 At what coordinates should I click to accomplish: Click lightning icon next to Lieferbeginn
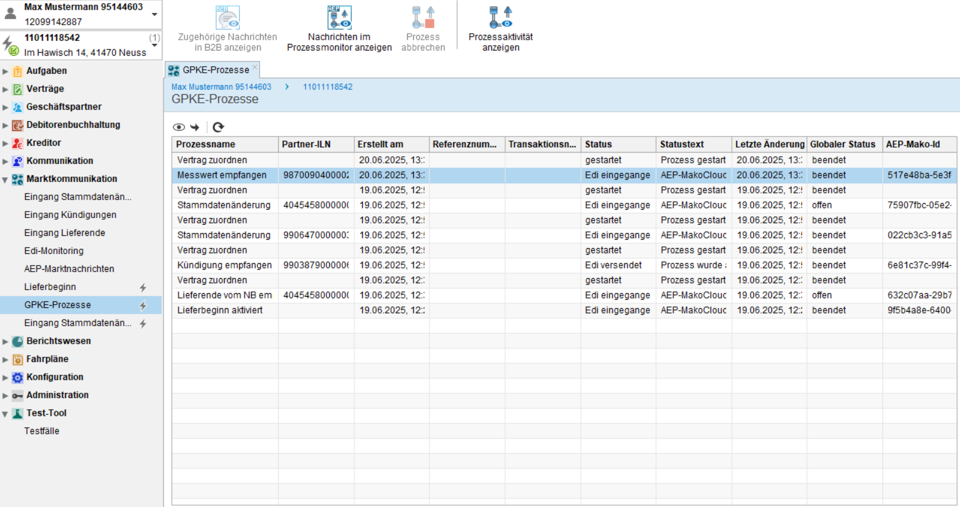point(143,288)
